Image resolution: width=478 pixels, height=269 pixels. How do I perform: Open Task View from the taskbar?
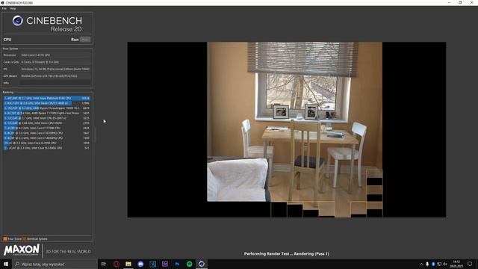104,264
